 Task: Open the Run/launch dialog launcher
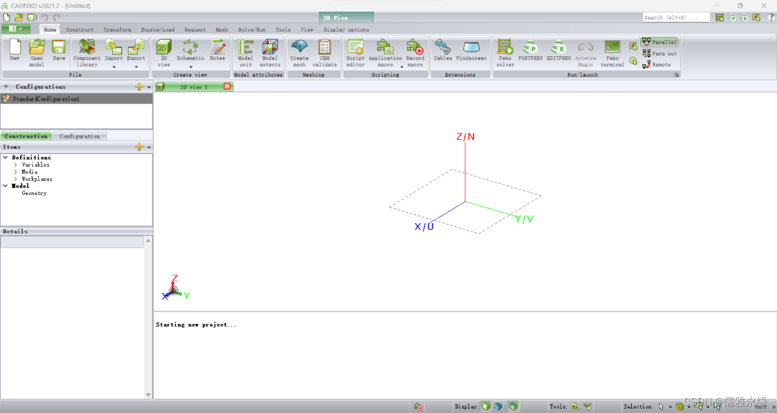677,75
